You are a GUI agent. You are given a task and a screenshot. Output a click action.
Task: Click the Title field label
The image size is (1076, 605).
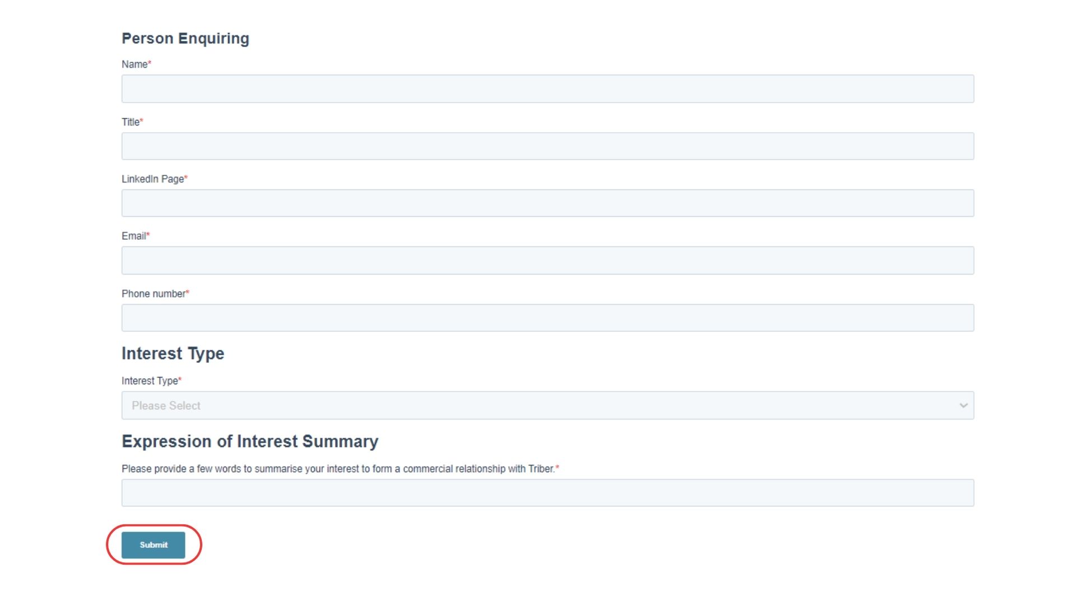[131, 122]
